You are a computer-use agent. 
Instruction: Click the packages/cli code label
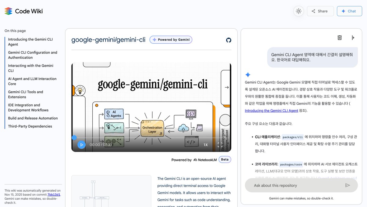coord(292,137)
